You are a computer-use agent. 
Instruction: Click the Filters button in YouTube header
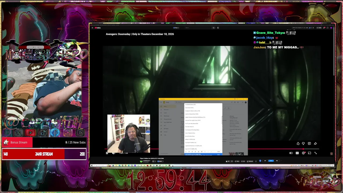(176, 28)
